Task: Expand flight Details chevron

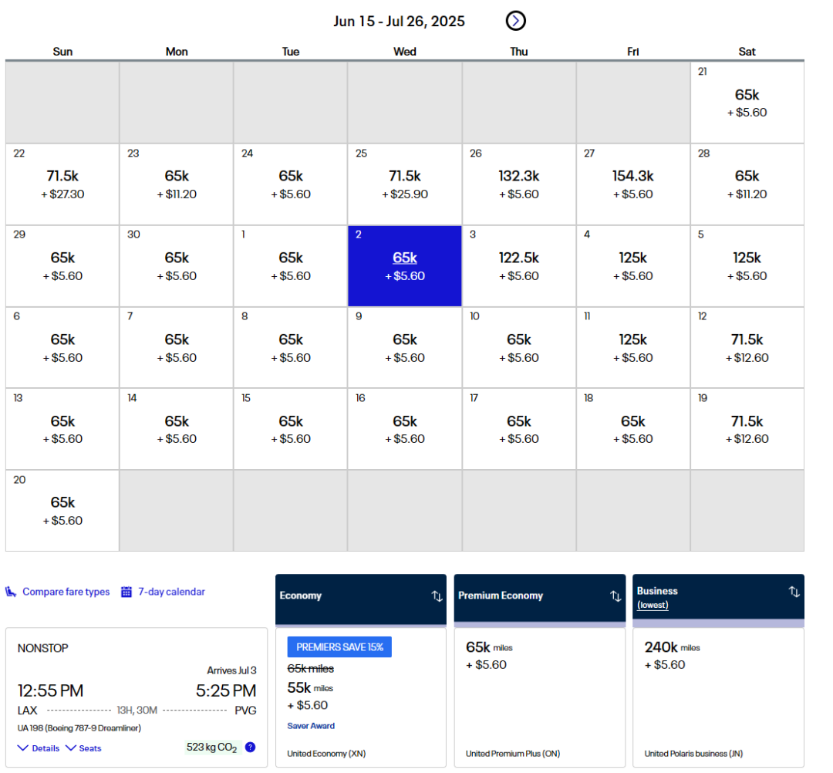Action: pyautogui.click(x=23, y=748)
